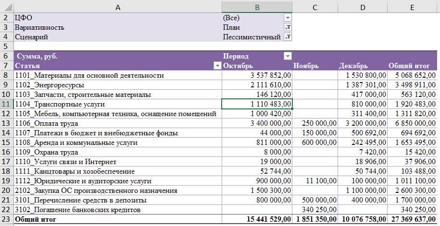Select 1108_Аренда и коммунальные услуги label
Image resolution: width=440 pixels, height=226 pixels.
(118, 143)
